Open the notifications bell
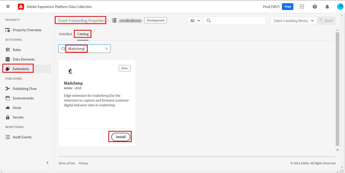Viewport: 345px width, 173px height. [328, 7]
